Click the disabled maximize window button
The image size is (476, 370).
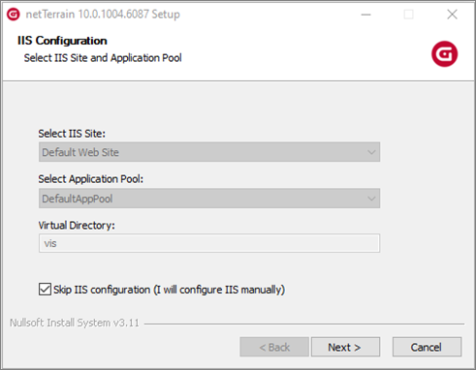click(408, 15)
